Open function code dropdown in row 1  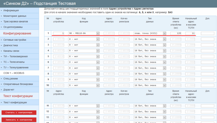(x=84, y=33)
